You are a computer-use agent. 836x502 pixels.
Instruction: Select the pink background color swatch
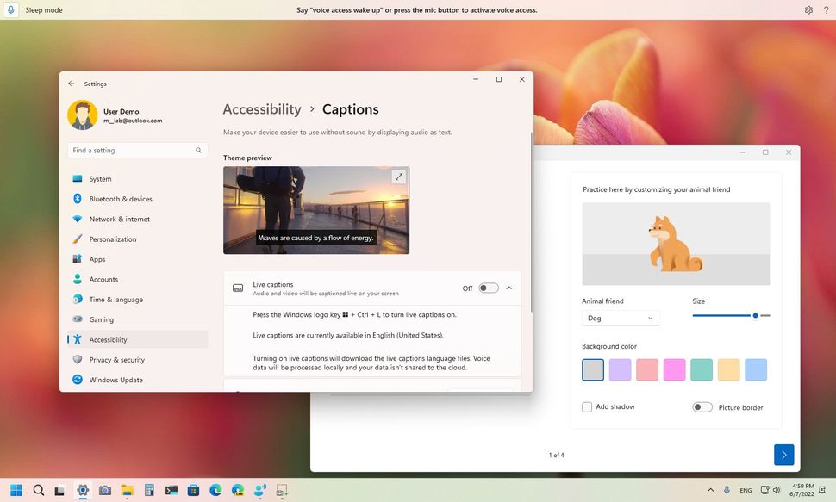tap(648, 369)
